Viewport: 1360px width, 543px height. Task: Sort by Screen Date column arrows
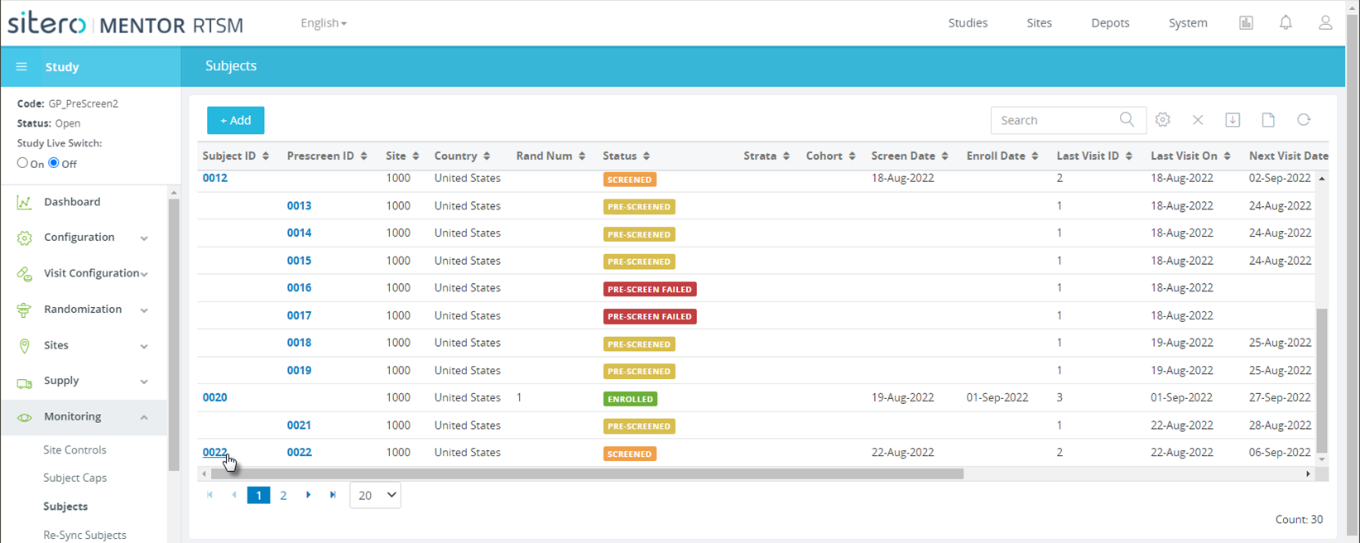click(944, 156)
